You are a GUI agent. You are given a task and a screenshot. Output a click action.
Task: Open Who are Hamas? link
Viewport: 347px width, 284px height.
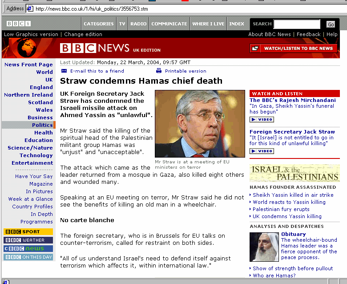pos(274,276)
